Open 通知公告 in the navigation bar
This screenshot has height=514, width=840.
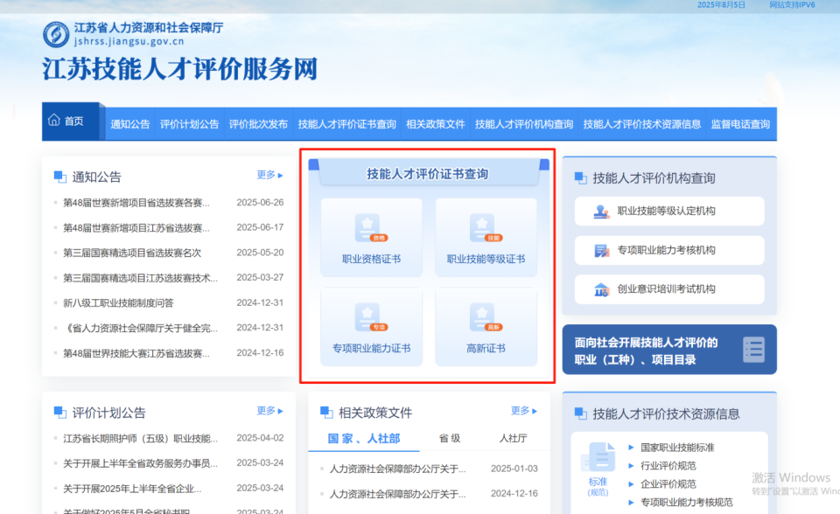coord(130,124)
